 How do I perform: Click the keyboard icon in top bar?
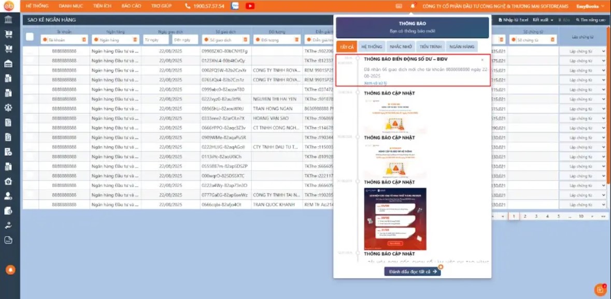tap(399, 6)
